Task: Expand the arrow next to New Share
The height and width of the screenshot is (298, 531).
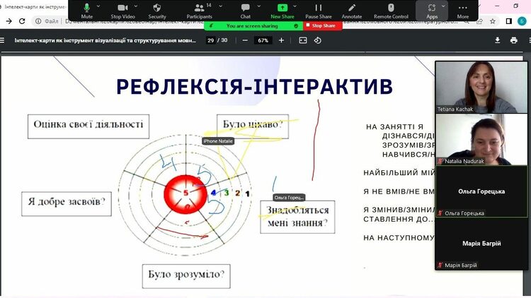Action: [x=296, y=6]
